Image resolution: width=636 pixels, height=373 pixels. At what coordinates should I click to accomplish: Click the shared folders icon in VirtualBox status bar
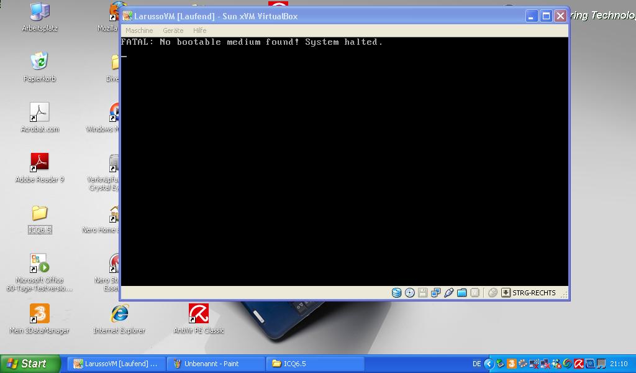click(461, 293)
